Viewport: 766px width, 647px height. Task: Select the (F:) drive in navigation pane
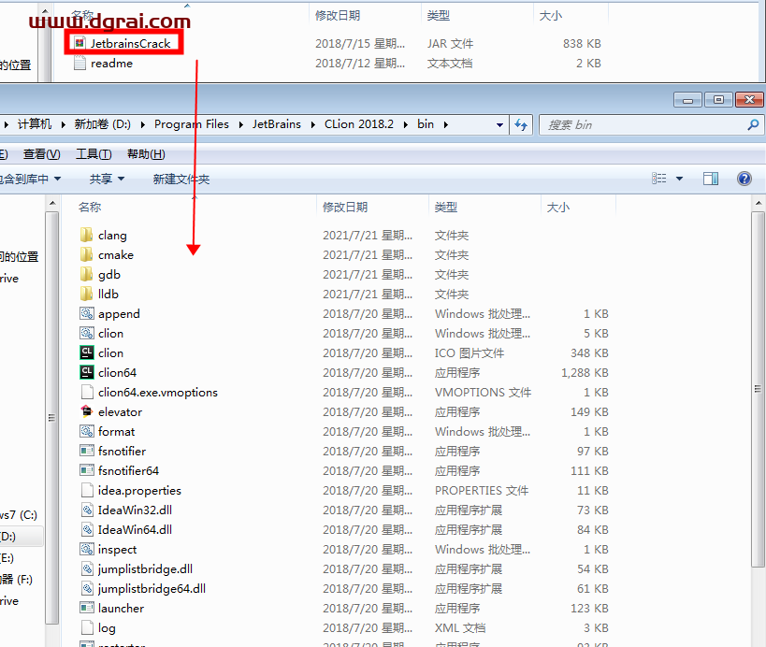(16, 580)
